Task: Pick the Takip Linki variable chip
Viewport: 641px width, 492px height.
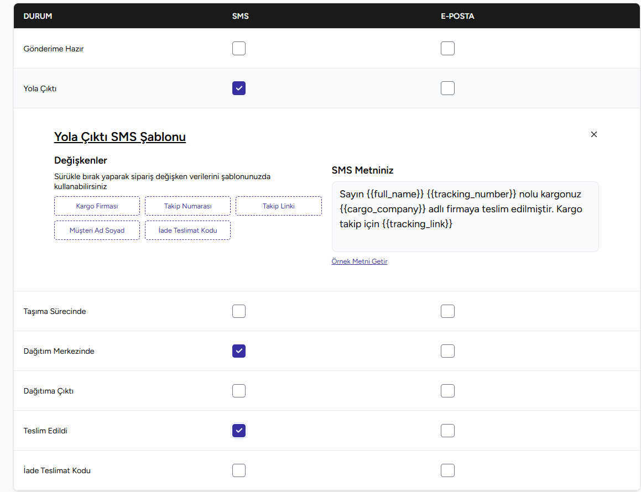Action: [278, 206]
